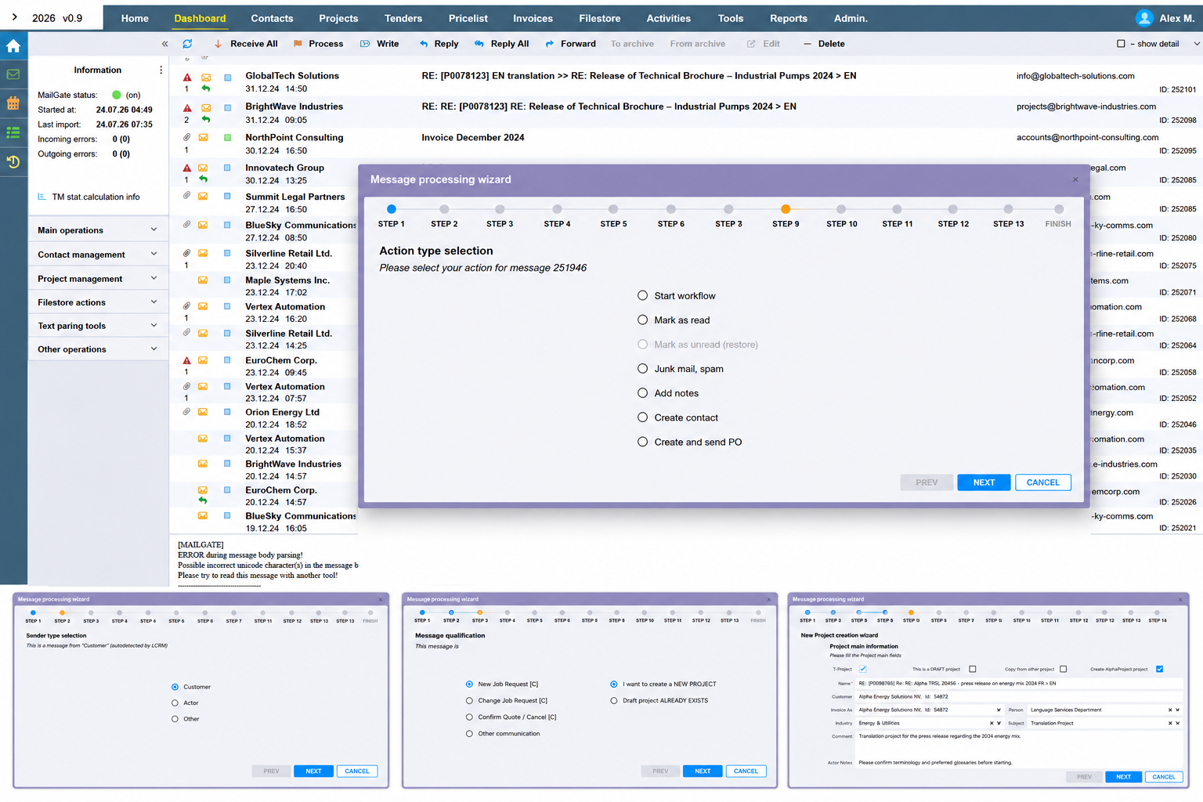Click green reply arrow on BrightWave Industries 31.12.24 row
Screen dimensions: 1203x802
[205, 119]
